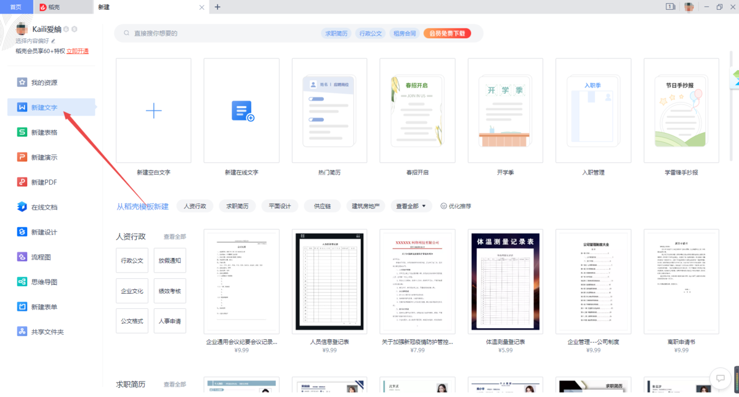Click the 立即开通 membership link

tap(77, 51)
